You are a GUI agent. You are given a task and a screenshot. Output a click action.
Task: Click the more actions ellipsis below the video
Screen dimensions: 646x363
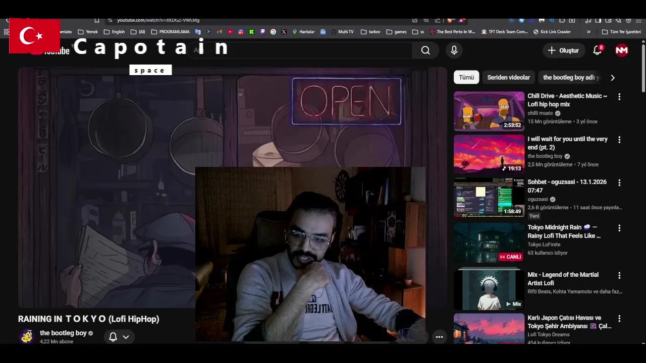click(x=439, y=337)
